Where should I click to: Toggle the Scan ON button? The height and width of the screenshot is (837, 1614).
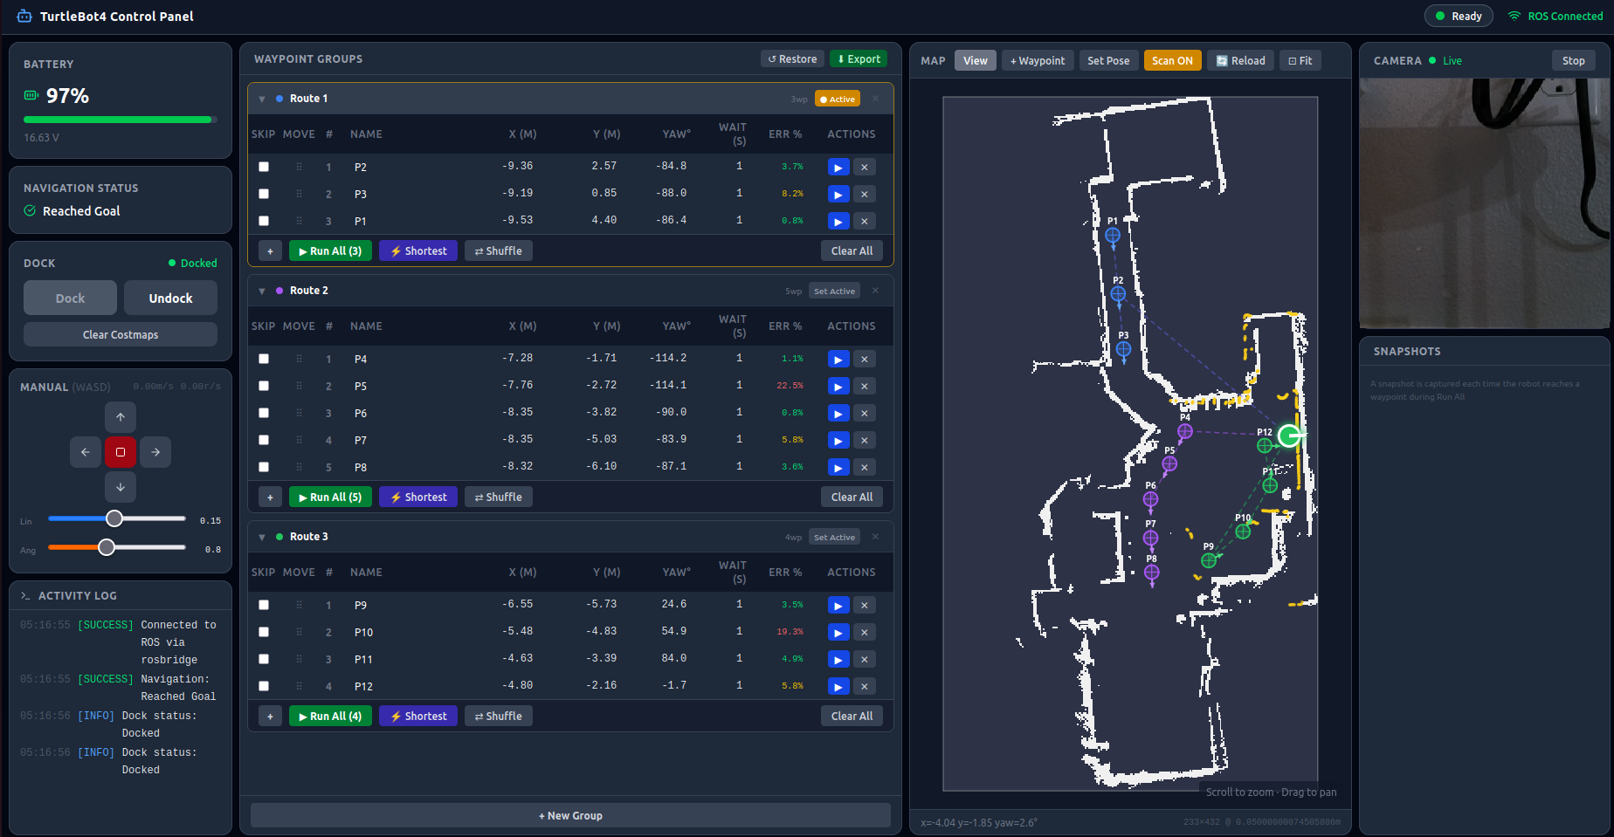[1172, 61]
